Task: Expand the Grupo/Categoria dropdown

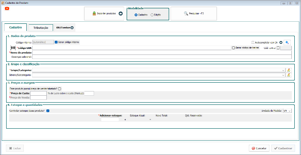Action: pos(283,70)
